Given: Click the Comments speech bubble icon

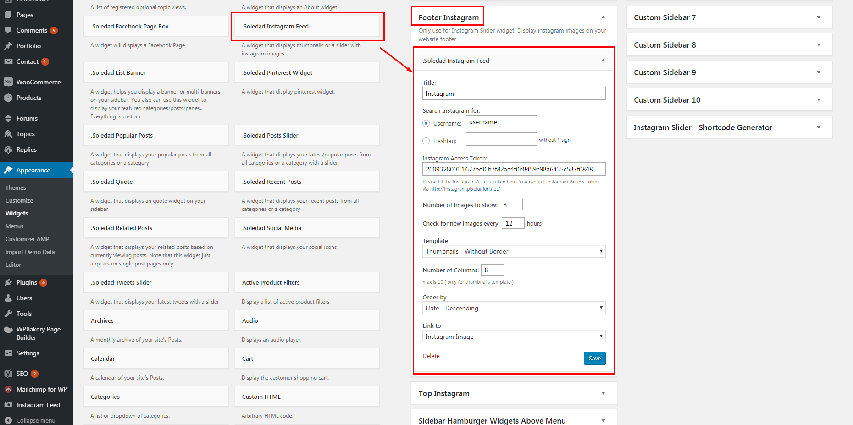Looking at the screenshot, I should [x=8, y=30].
